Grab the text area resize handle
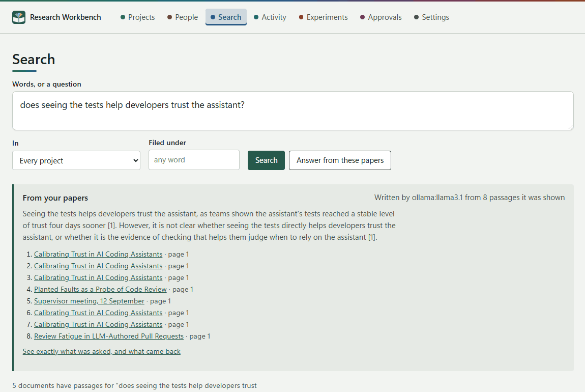Viewport: 585px width, 392px height. point(570,127)
